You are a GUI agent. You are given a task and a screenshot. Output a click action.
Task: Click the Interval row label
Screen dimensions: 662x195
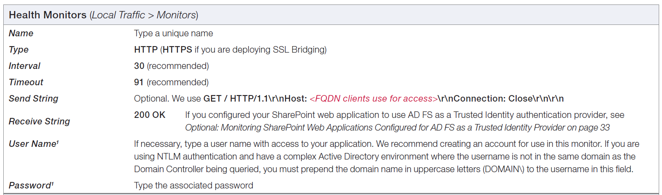tap(25, 66)
